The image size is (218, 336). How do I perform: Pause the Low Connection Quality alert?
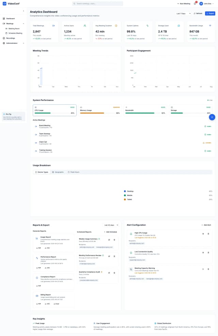(x=203, y=253)
